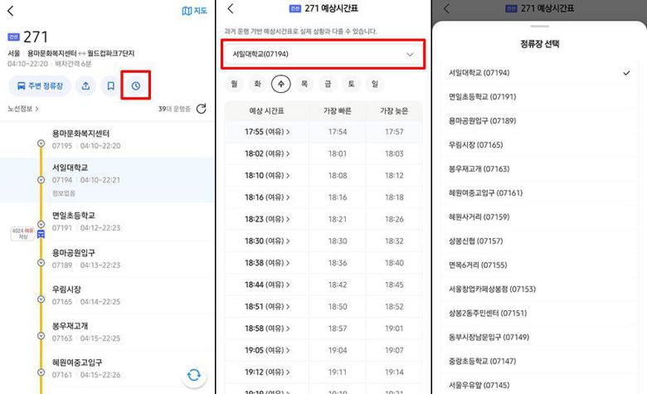Open the 18:30 (여유) timetable entry
Viewport: 647px width, 394px height.
tap(267, 241)
